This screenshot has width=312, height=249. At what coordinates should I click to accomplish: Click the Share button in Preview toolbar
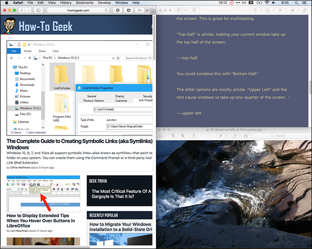pos(194,136)
